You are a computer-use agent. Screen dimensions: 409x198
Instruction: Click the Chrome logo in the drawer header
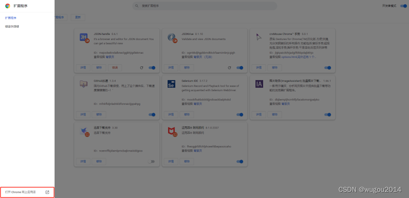point(8,6)
